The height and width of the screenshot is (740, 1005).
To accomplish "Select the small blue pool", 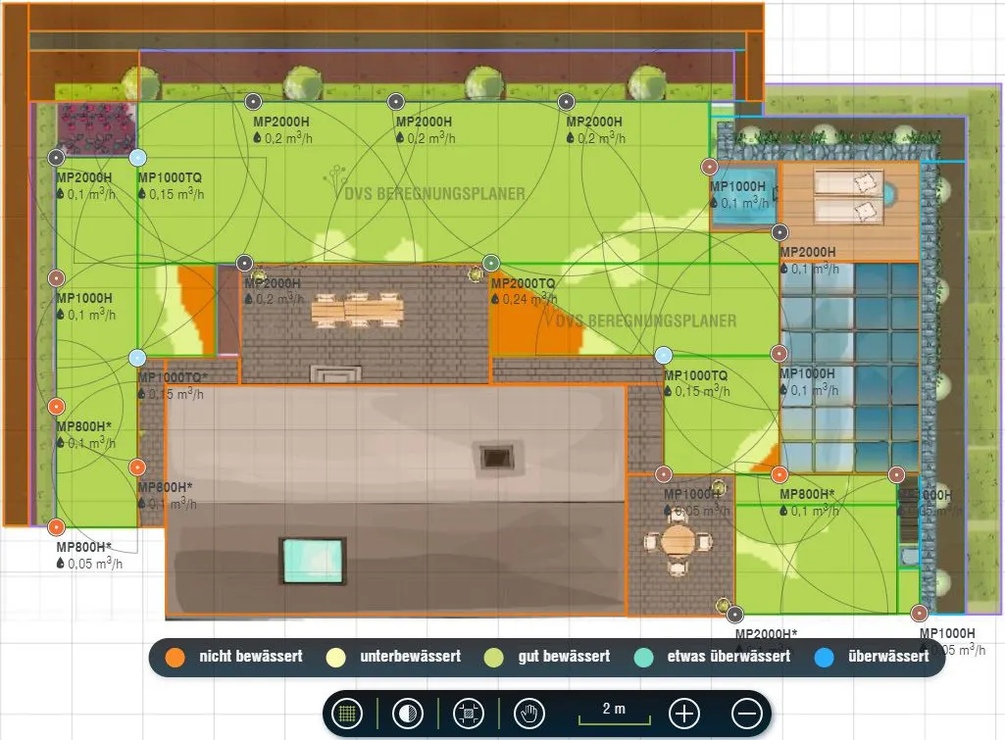I will (x=743, y=197).
